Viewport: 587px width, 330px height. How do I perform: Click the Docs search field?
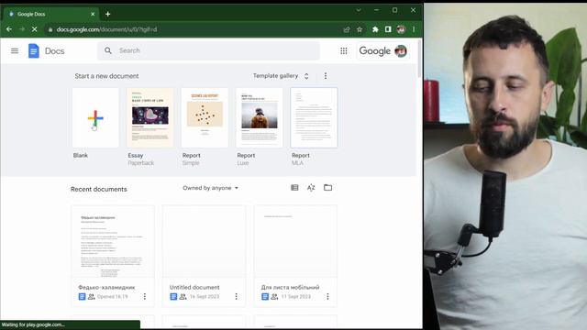click(x=208, y=50)
